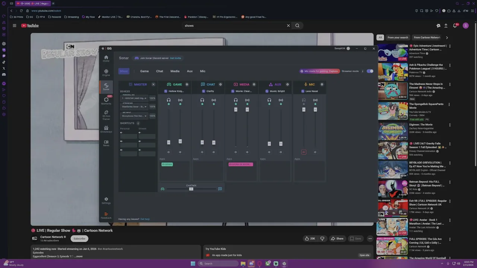Click the ChatMix game controller icon
This screenshot has height=268, width=477.
pyautogui.click(x=162, y=189)
